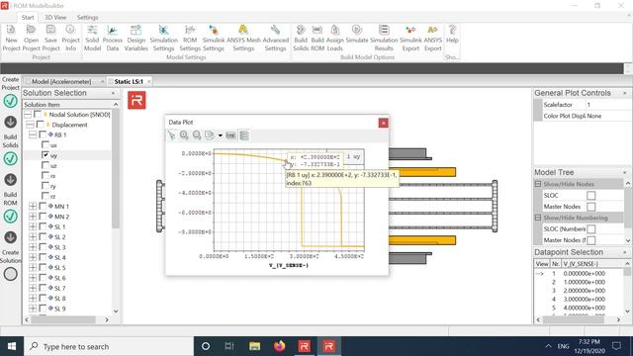This screenshot has width=633, height=356.
Task: Click the New Project ribbon icon
Action: click(11, 39)
